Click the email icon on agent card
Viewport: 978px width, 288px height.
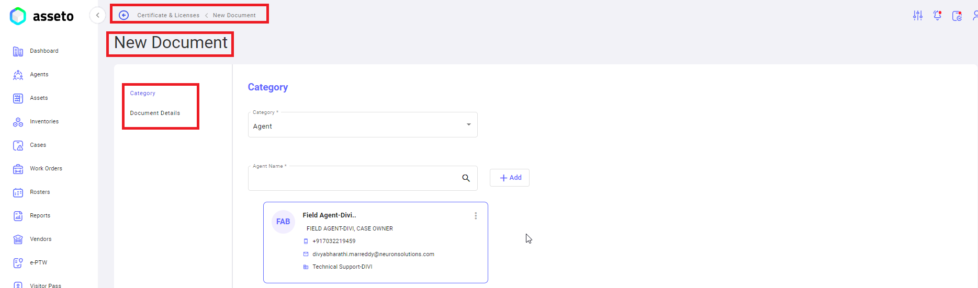[x=306, y=254]
